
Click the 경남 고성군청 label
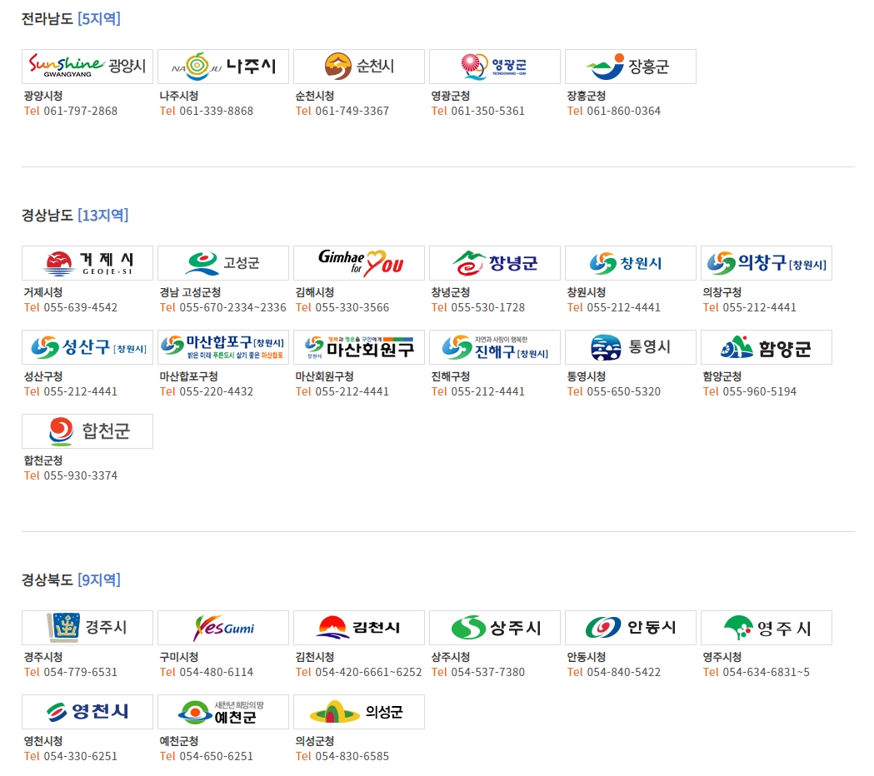(x=190, y=292)
